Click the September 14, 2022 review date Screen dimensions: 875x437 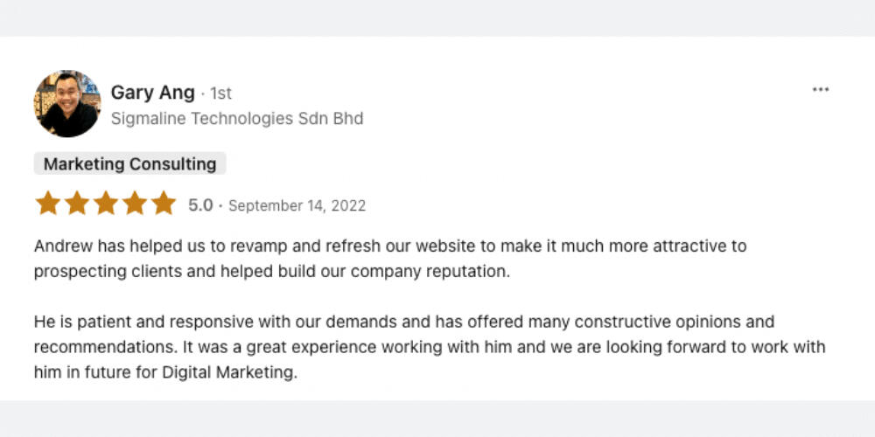click(x=297, y=206)
